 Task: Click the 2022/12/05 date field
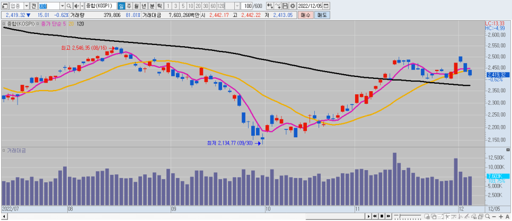pos(310,6)
